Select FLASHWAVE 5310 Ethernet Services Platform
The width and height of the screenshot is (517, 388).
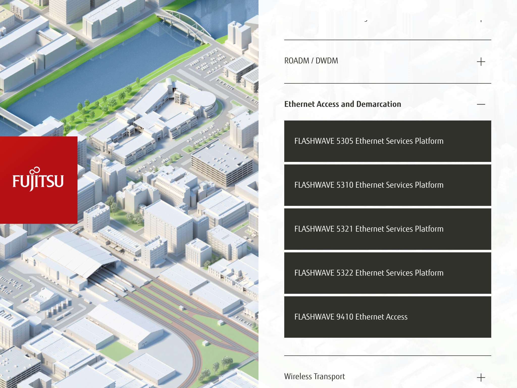click(x=387, y=185)
